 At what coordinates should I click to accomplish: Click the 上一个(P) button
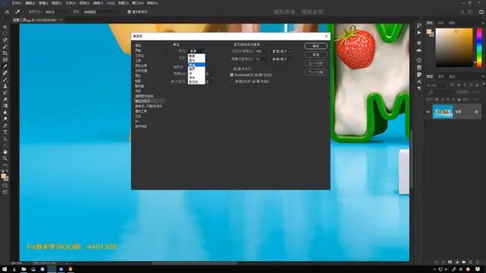tap(315, 63)
